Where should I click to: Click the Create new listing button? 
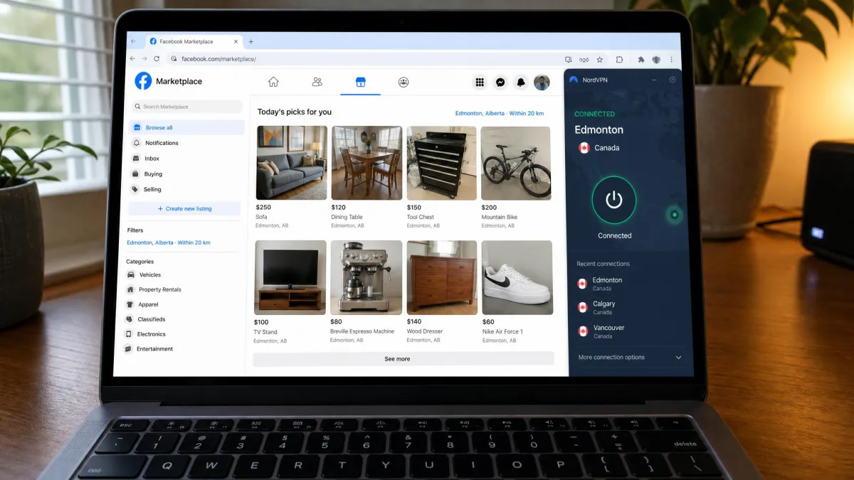(x=184, y=209)
